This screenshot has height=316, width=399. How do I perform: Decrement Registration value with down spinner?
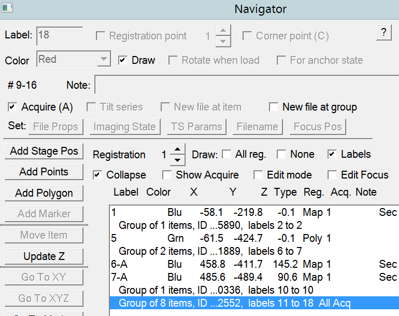click(177, 160)
